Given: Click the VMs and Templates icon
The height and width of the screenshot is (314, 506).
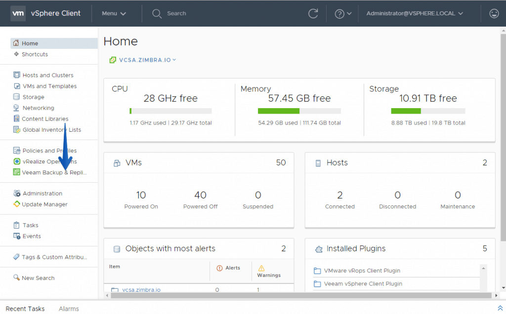Looking at the screenshot, I should click(17, 86).
